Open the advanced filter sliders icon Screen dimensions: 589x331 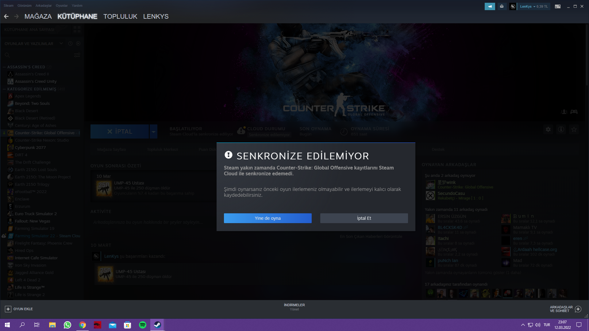click(x=77, y=55)
